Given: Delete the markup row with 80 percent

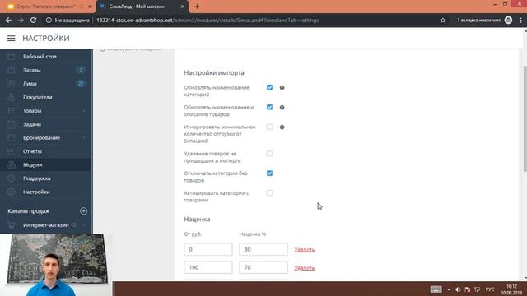Looking at the screenshot, I should pyautogui.click(x=305, y=250).
